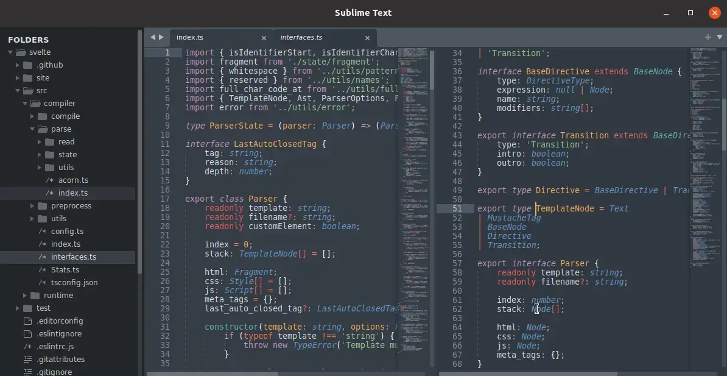Click the src open-folder icon
The height and width of the screenshot is (376, 727).
(x=28, y=91)
